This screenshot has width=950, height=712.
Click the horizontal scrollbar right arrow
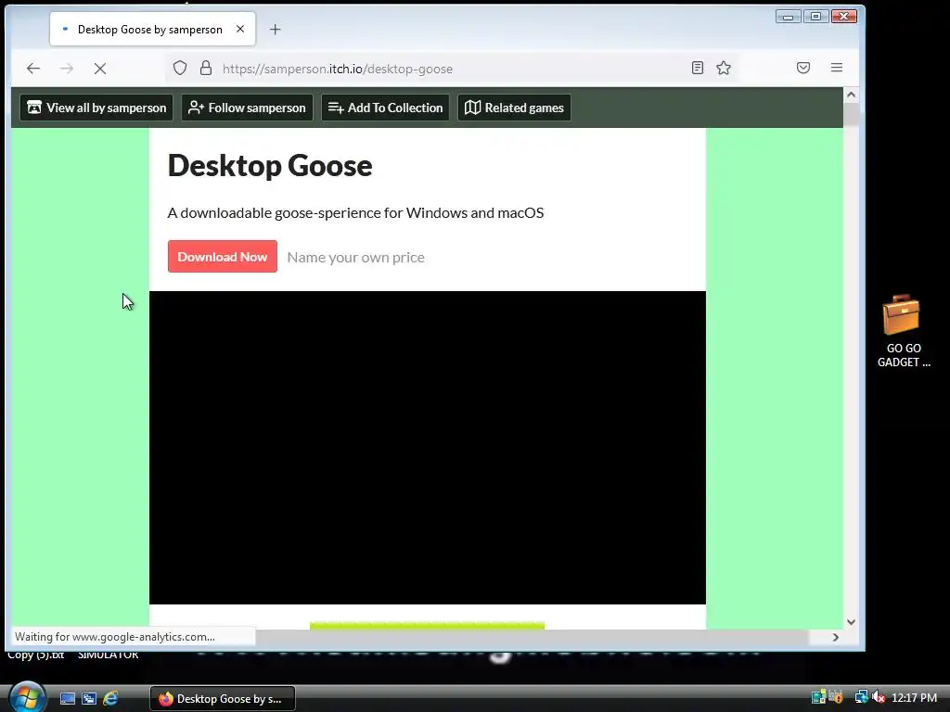[836, 637]
